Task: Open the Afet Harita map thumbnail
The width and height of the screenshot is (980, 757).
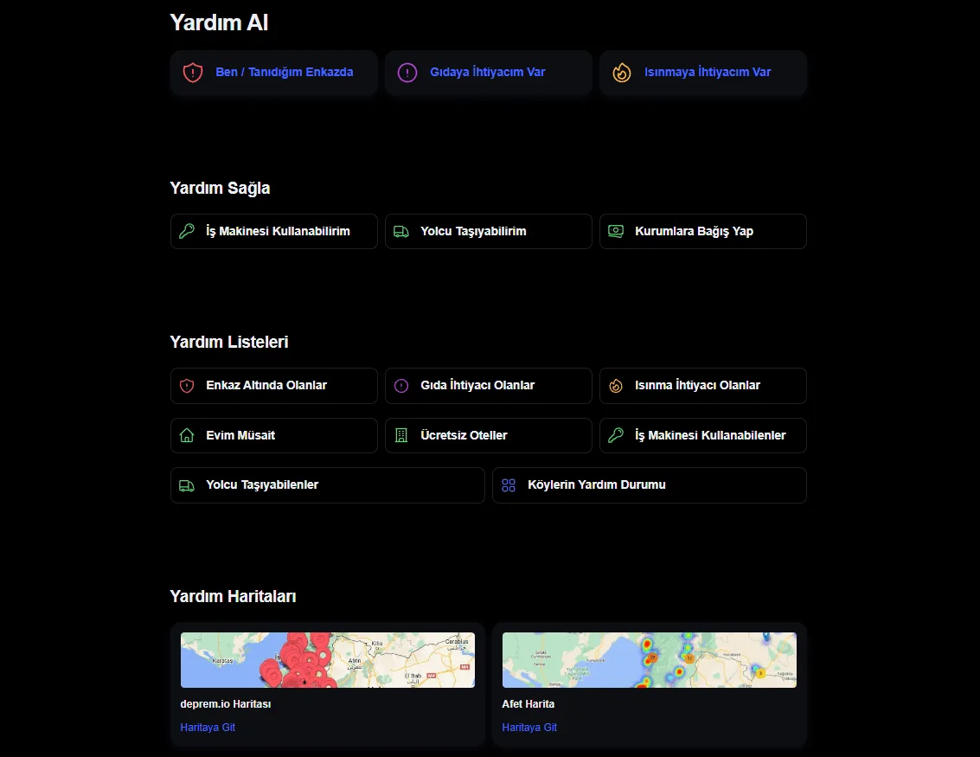Action: (x=650, y=660)
